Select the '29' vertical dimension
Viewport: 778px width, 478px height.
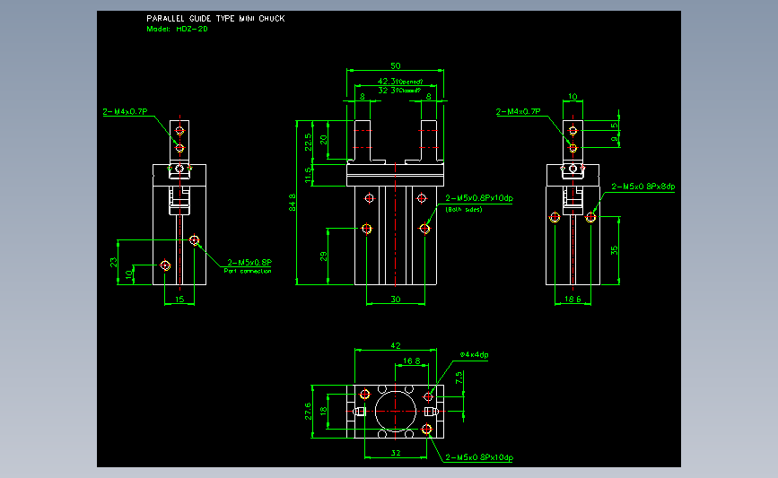(x=324, y=256)
